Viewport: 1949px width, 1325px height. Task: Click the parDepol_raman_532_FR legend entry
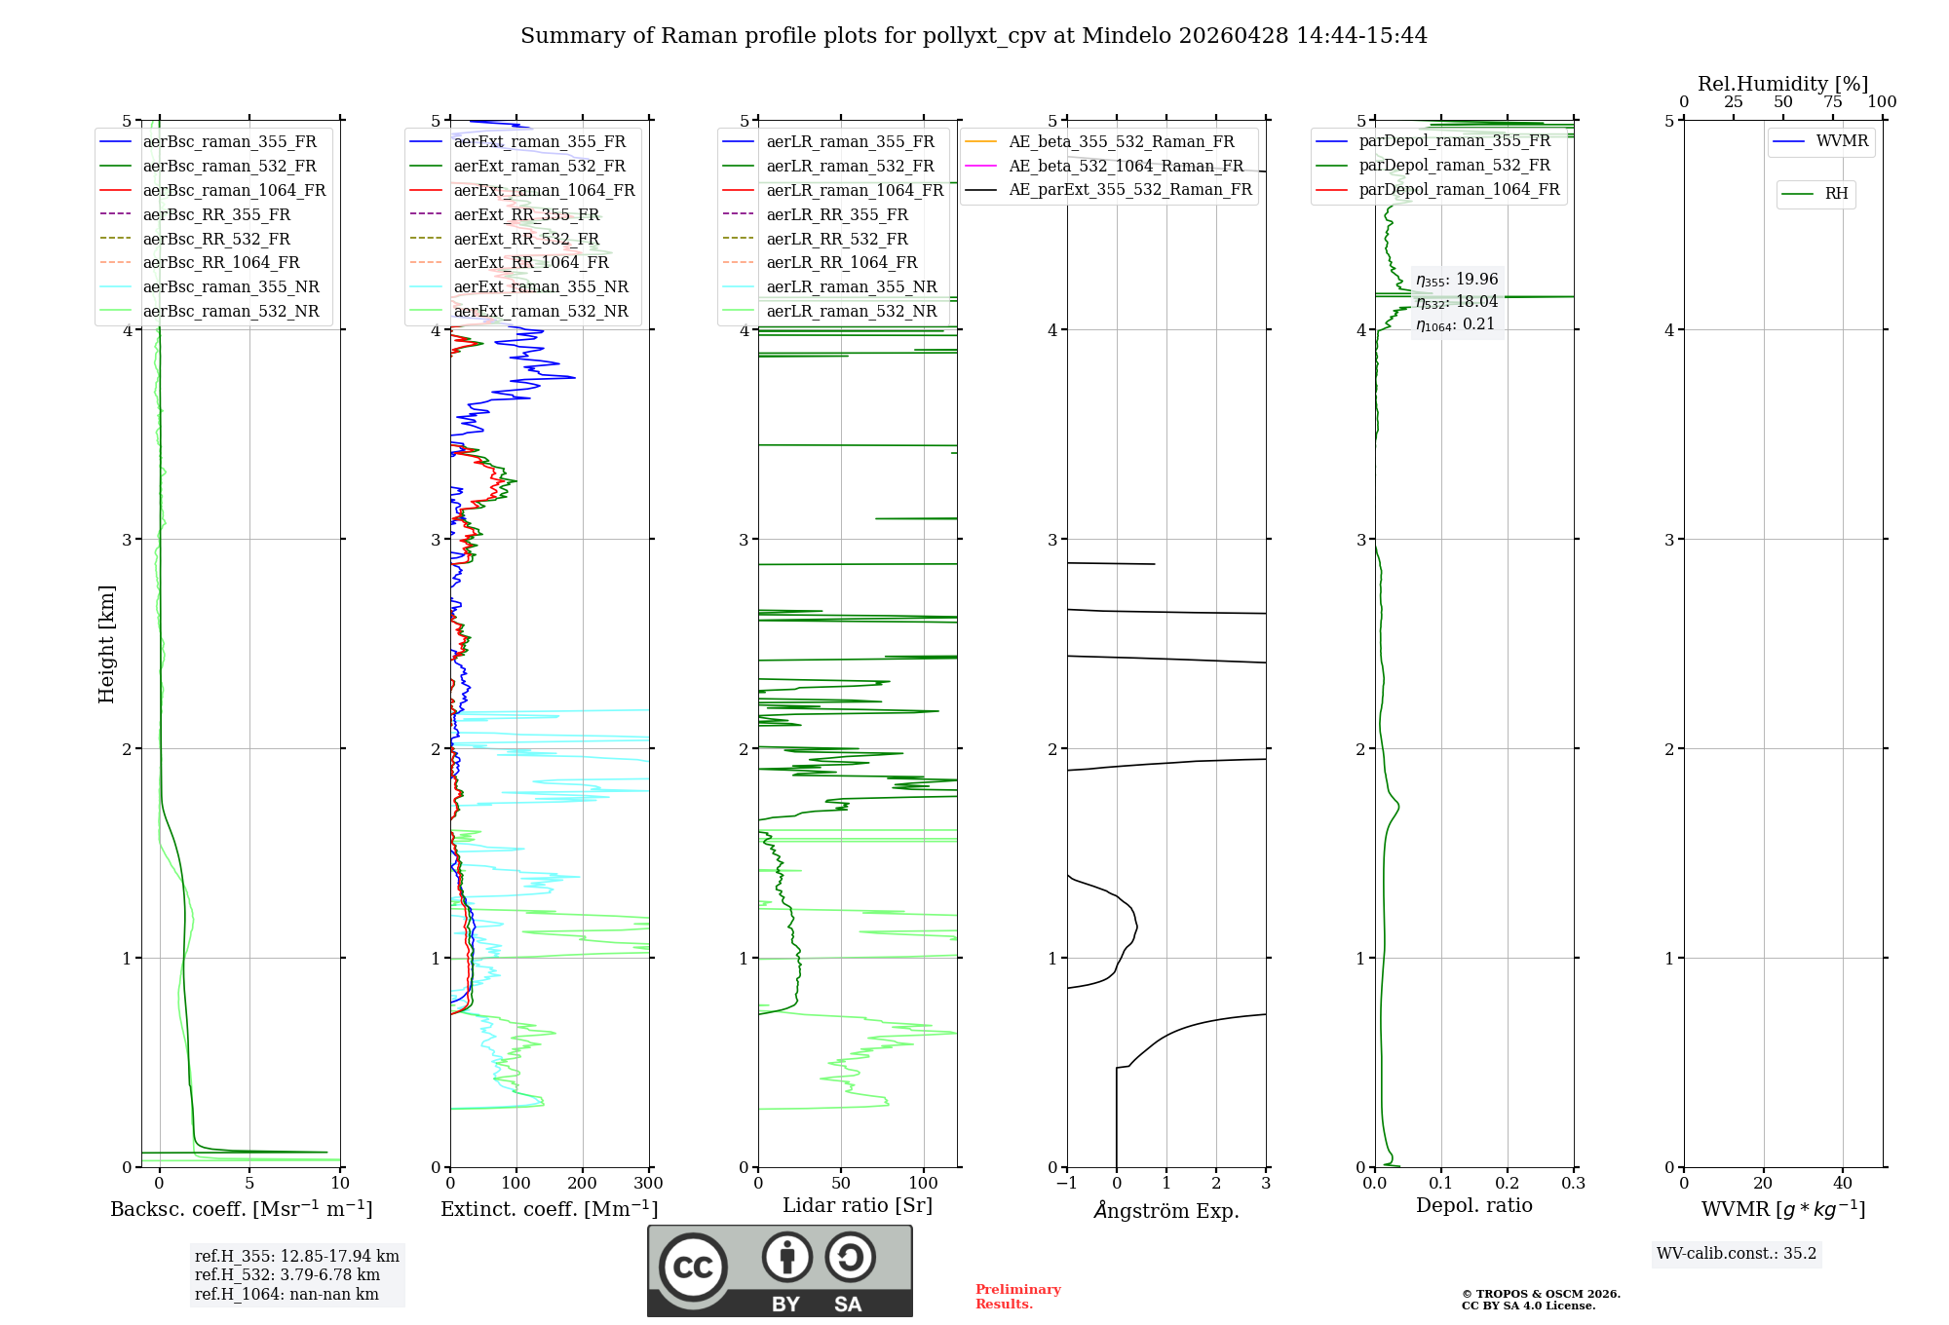coord(1453,166)
